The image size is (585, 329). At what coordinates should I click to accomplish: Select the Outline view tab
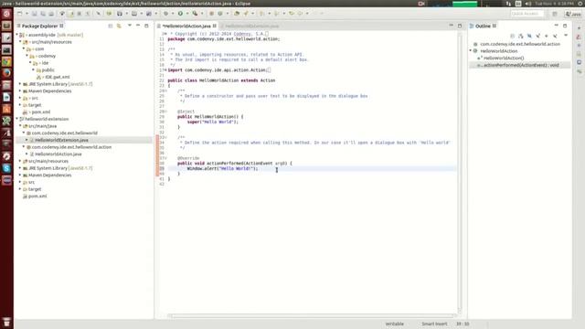pyautogui.click(x=483, y=26)
